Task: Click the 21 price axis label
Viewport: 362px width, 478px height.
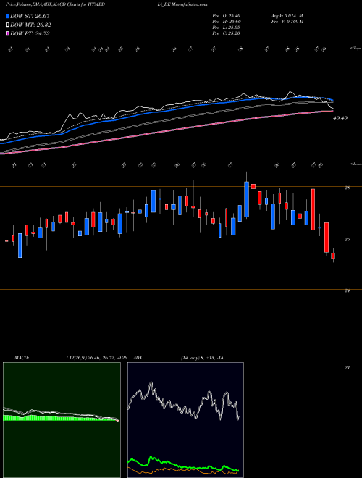Action: pyautogui.click(x=347, y=368)
